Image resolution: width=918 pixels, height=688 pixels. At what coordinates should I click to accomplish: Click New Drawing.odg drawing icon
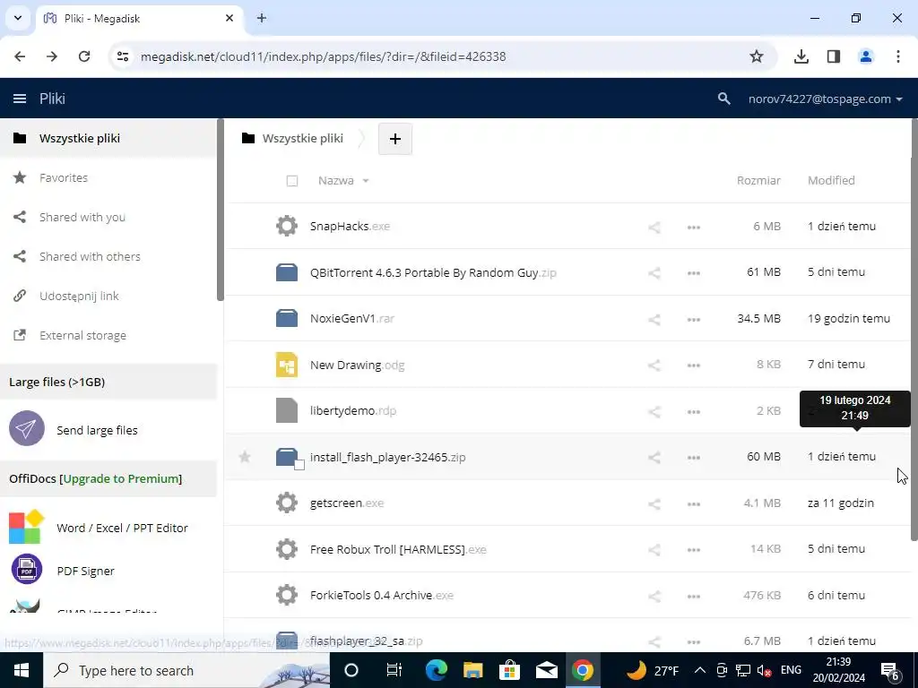[x=287, y=365]
